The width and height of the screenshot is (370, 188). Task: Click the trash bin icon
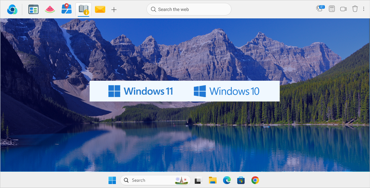(x=355, y=9)
